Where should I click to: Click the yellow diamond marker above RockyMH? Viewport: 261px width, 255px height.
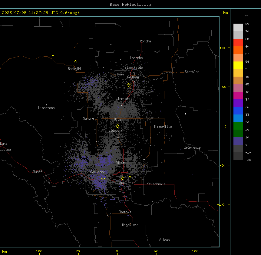click(x=76, y=62)
